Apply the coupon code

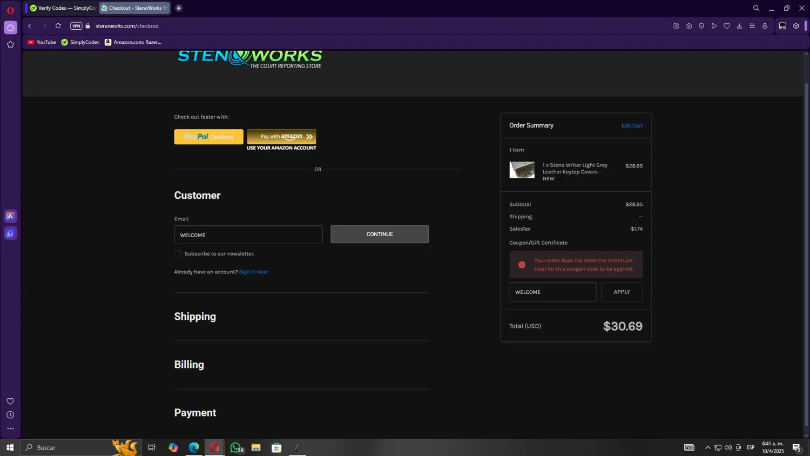coord(622,292)
